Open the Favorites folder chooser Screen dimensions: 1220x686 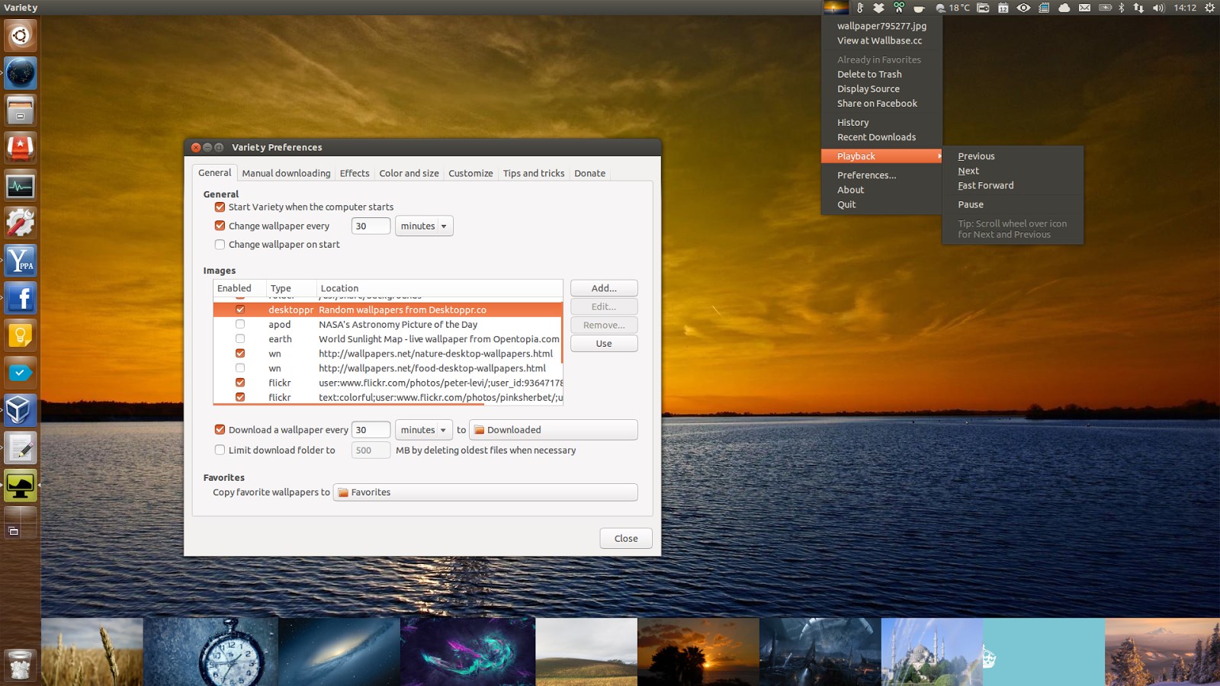pyautogui.click(x=485, y=492)
